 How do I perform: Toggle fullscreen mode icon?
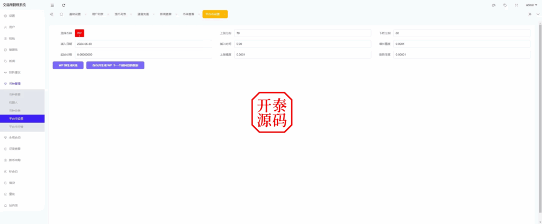[x=516, y=5]
